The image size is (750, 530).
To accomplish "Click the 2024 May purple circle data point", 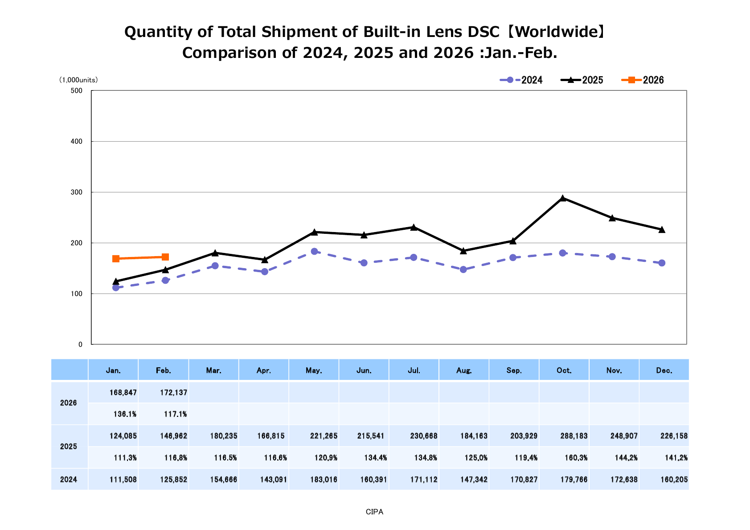I will (x=314, y=251).
